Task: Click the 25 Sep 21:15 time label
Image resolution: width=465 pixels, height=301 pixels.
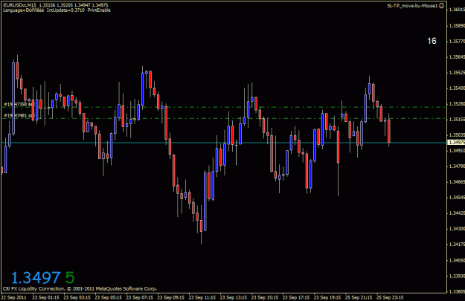Action: coord(359,297)
